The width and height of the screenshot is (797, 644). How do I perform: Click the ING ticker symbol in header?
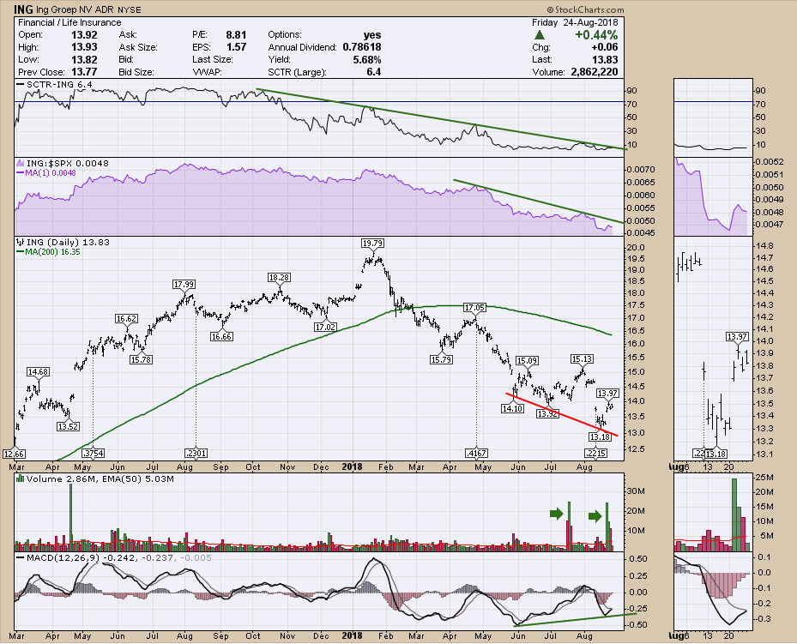pyautogui.click(x=23, y=9)
